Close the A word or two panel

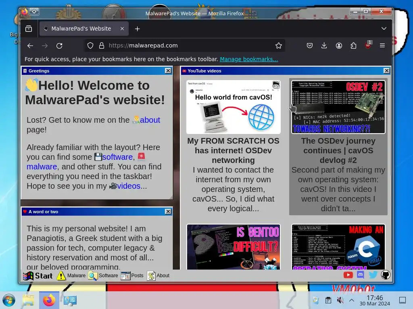168,212
